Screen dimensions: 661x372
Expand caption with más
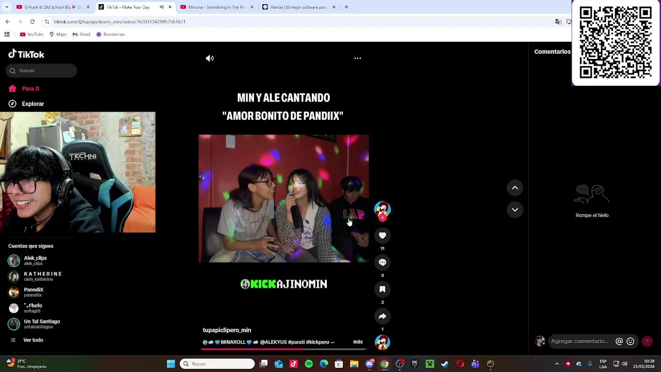(x=358, y=342)
